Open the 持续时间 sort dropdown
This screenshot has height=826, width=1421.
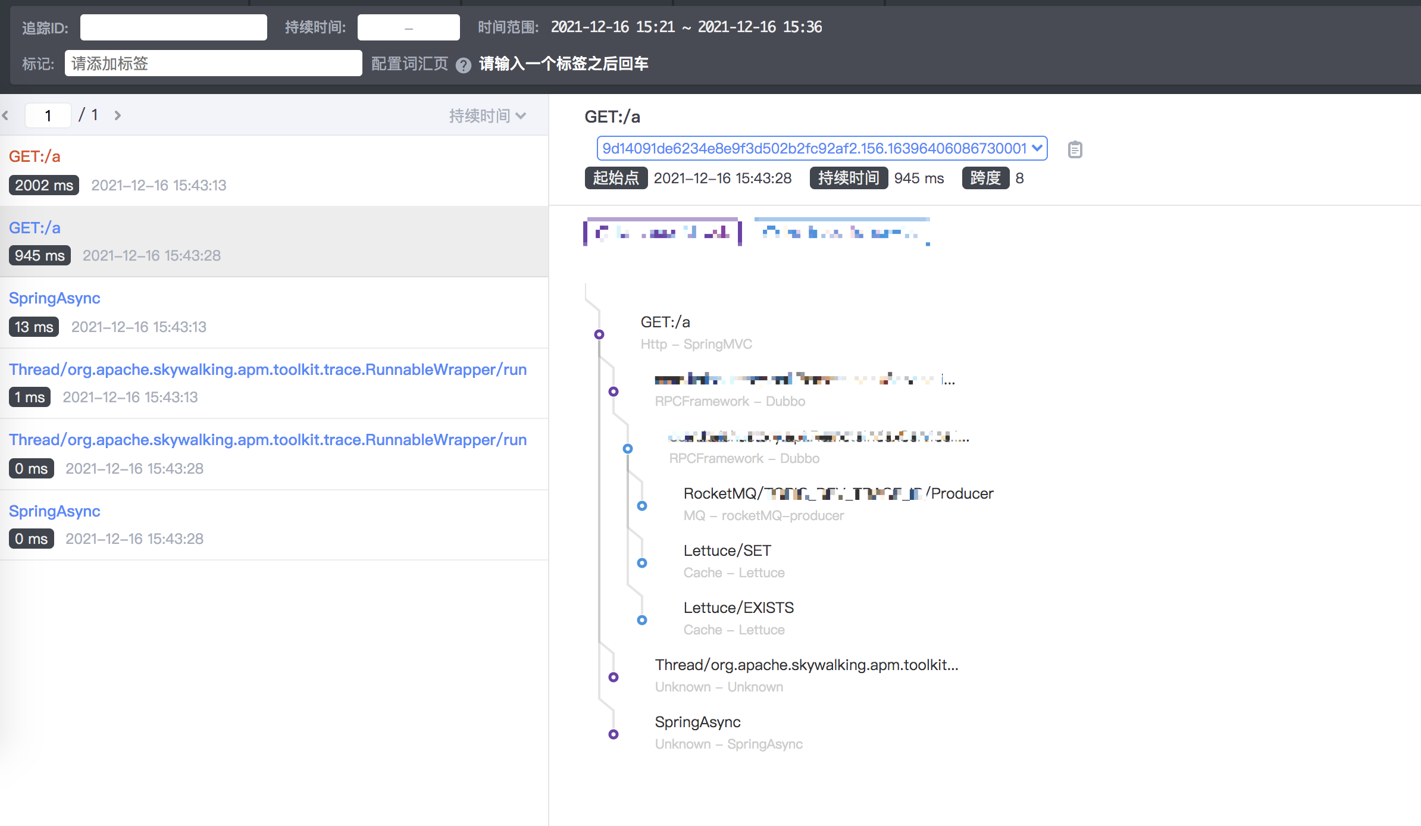[x=487, y=115]
